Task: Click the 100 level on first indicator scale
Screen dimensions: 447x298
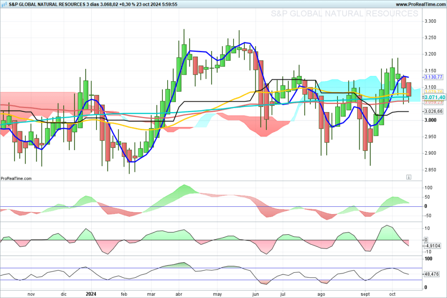Action: click(x=429, y=188)
